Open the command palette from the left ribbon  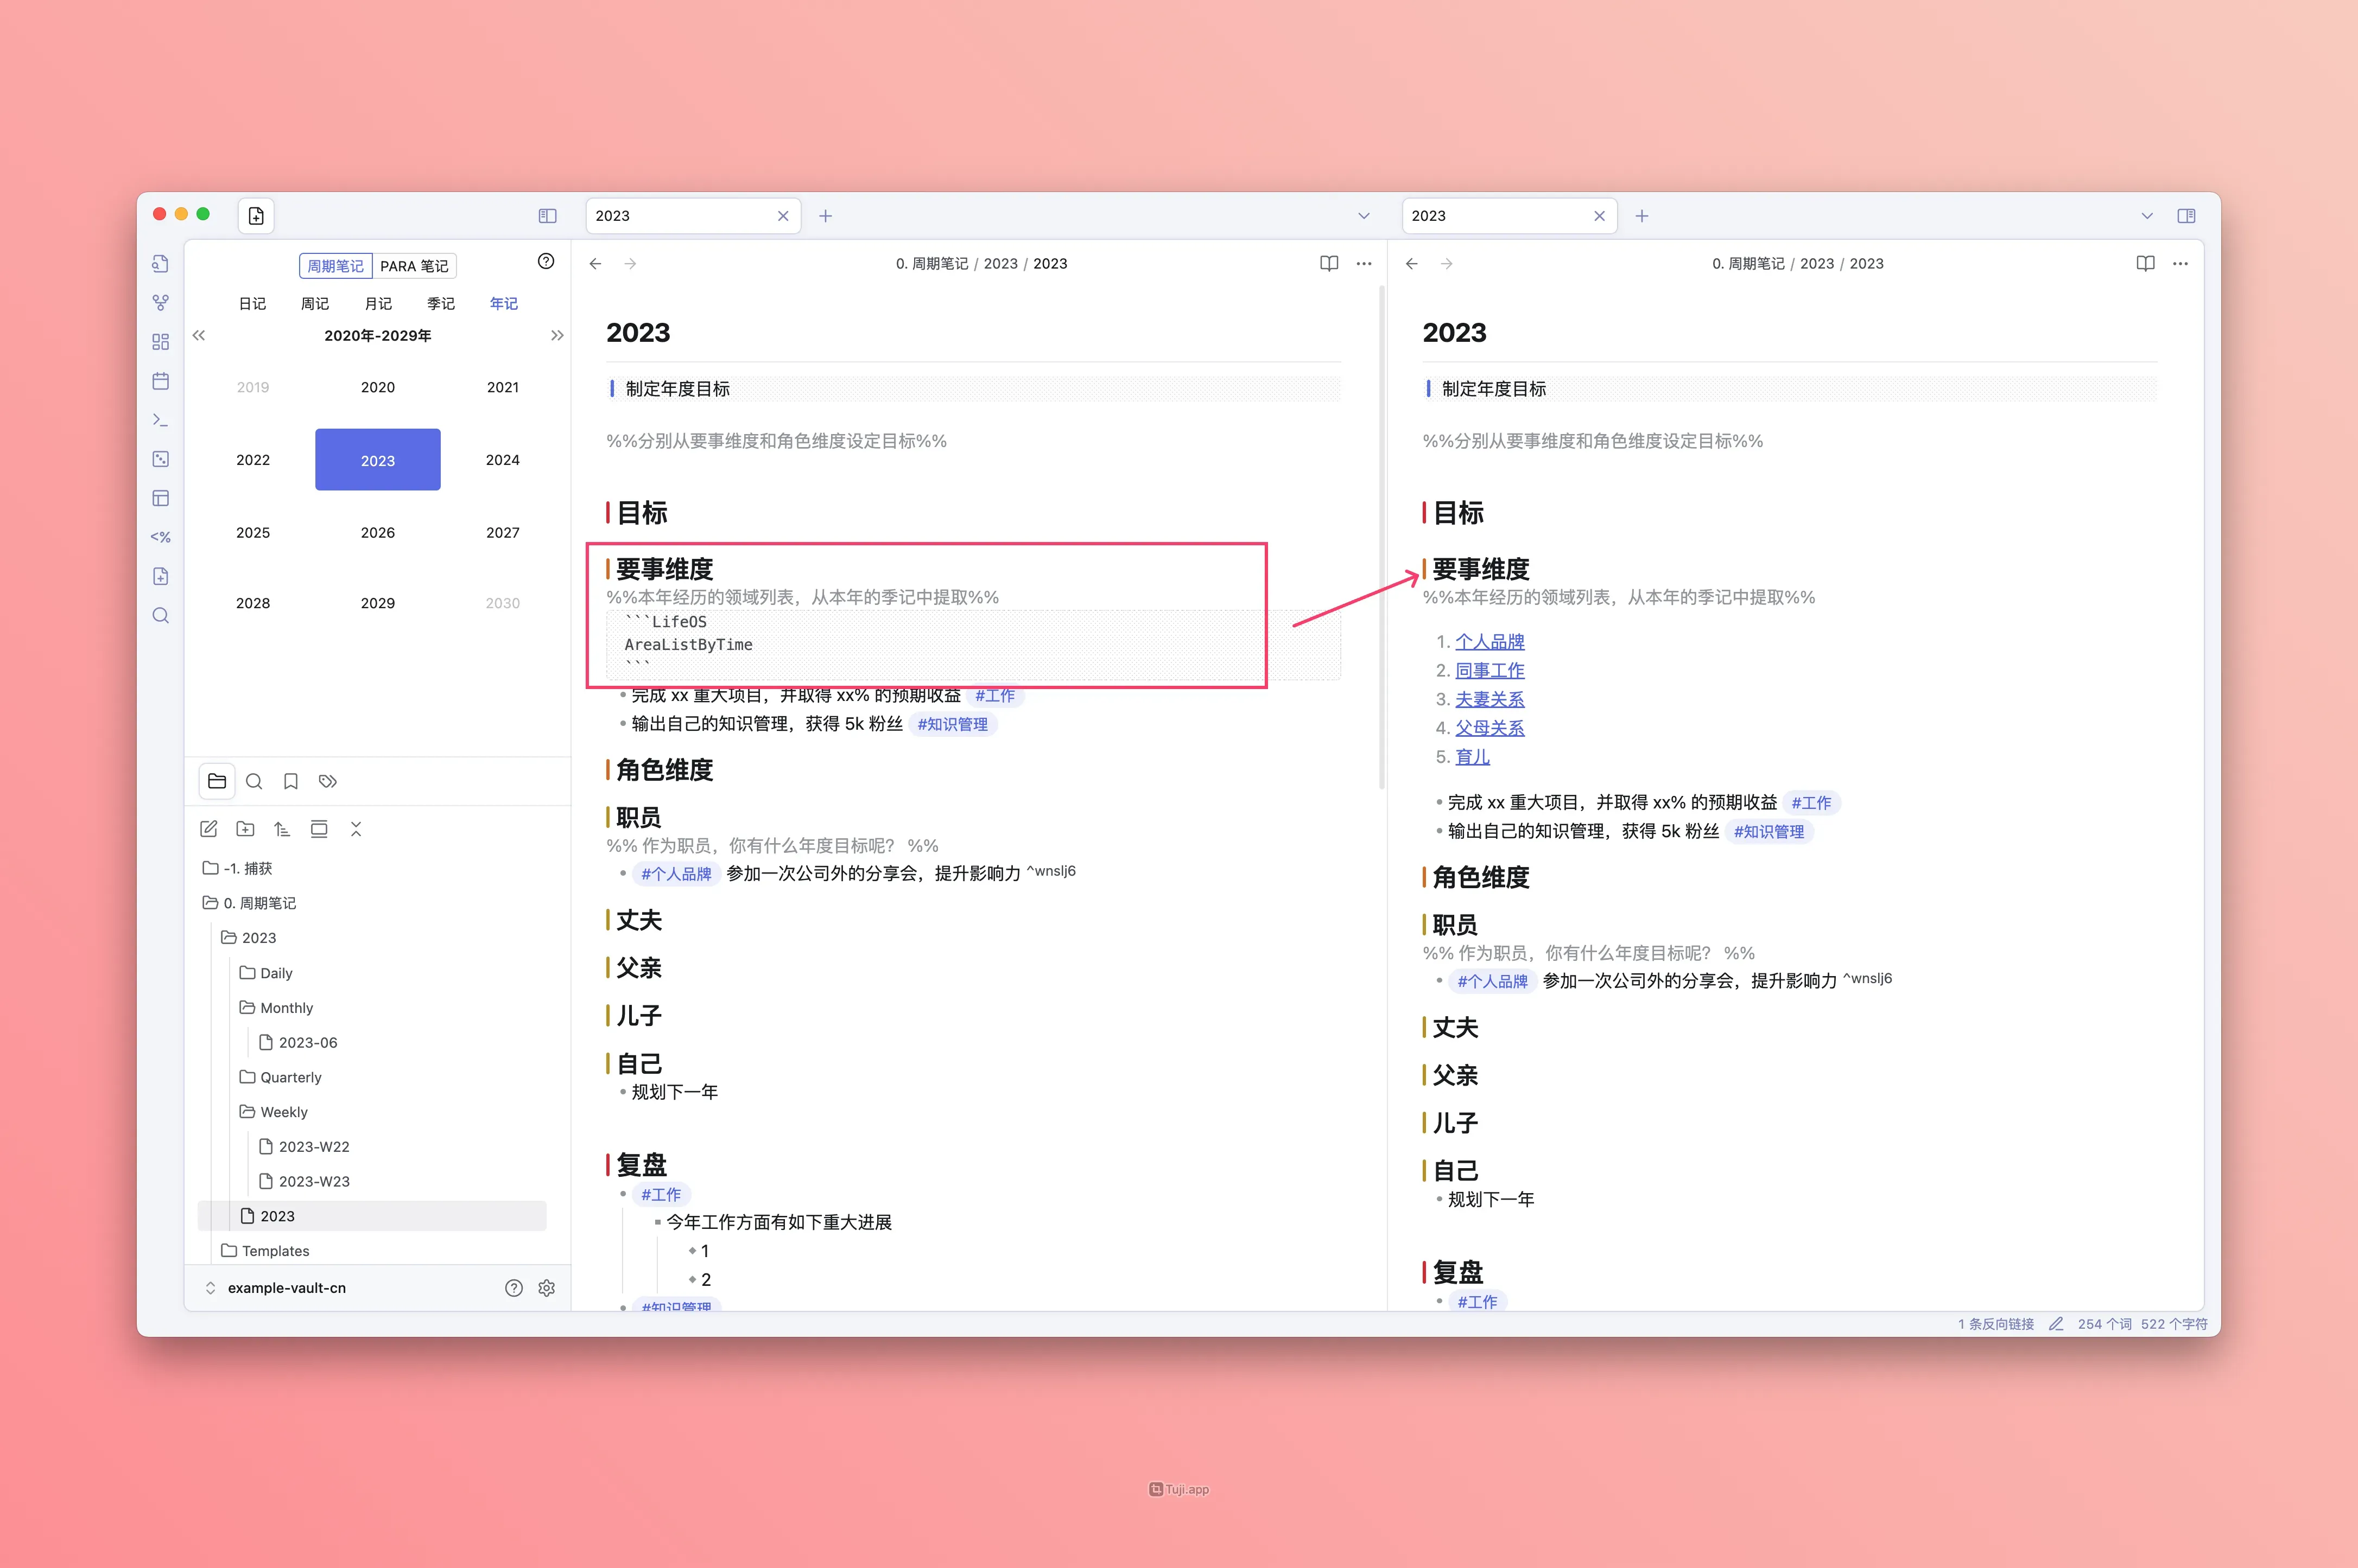point(160,420)
